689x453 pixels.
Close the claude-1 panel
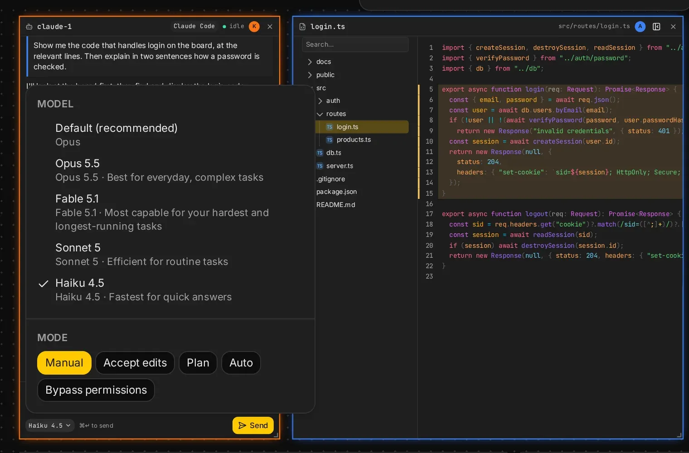270,27
